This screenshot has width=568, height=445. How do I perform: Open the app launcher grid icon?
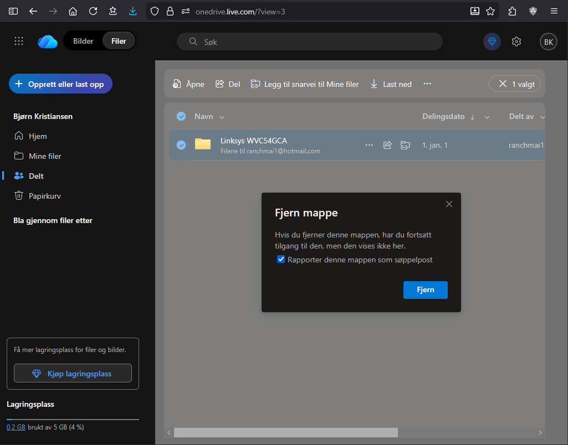tap(19, 41)
